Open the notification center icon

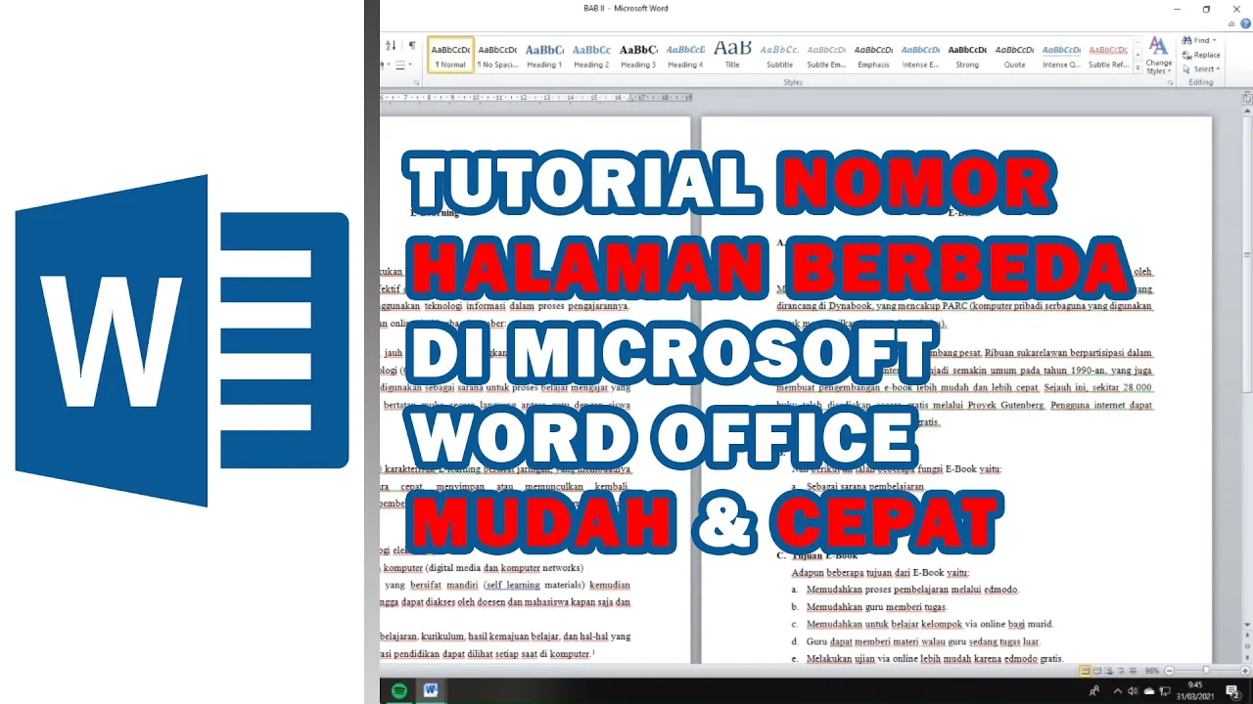click(x=1232, y=690)
